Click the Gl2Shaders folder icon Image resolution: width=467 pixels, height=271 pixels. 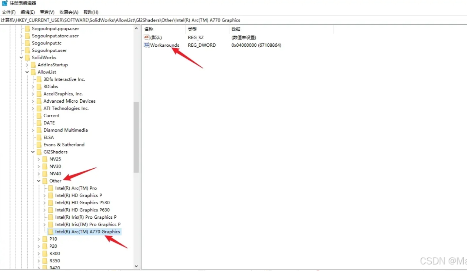point(39,152)
